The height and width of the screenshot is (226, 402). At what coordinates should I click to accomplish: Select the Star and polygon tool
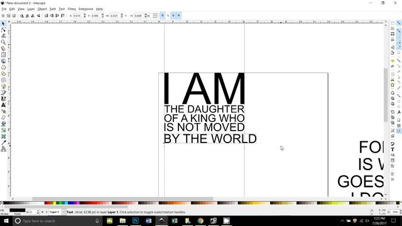click(3, 74)
